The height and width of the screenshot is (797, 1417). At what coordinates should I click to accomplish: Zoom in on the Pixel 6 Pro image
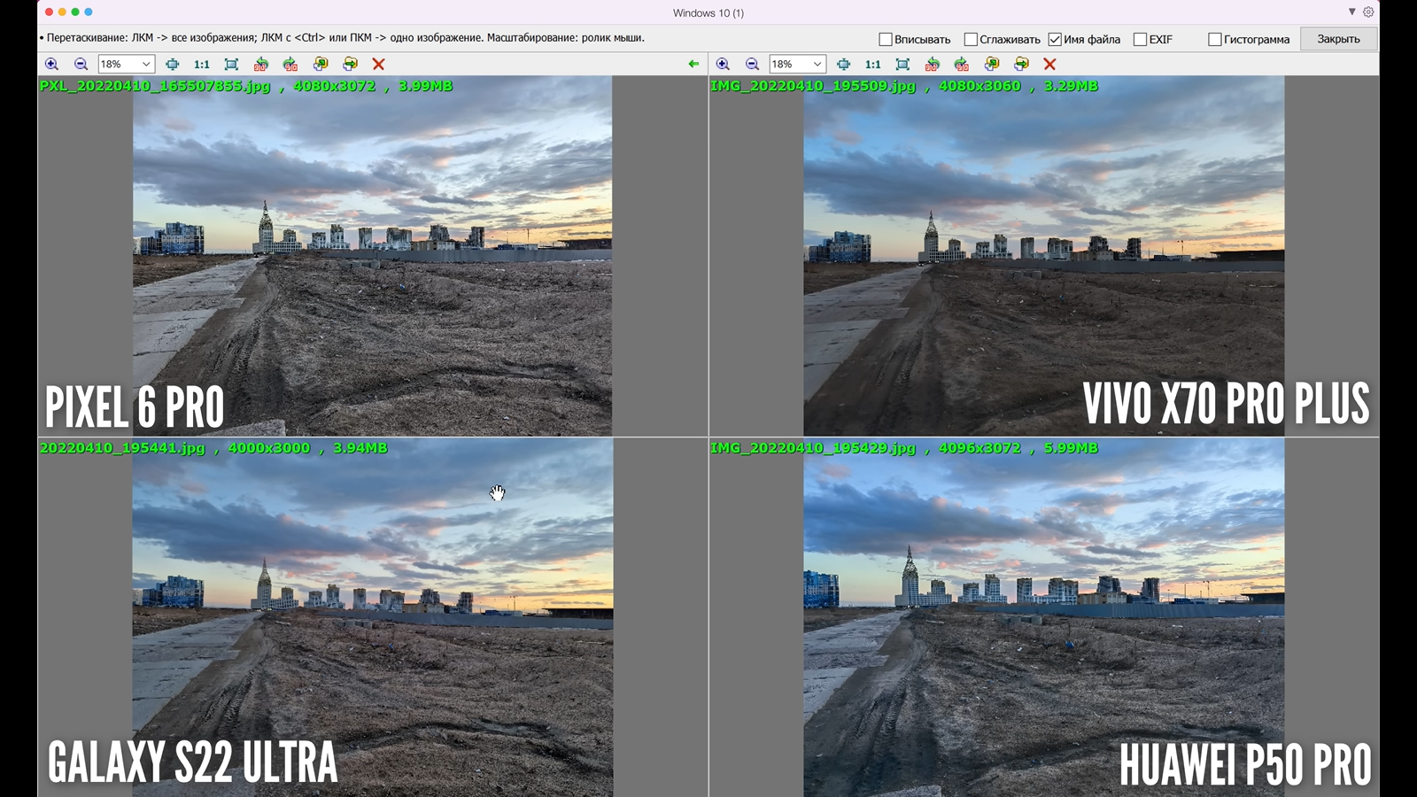[x=51, y=64]
